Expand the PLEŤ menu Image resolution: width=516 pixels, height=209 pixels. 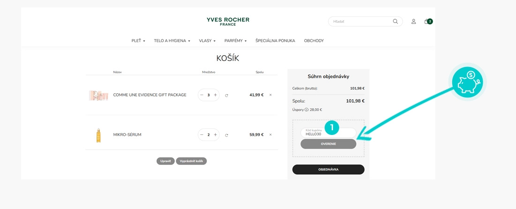point(138,41)
